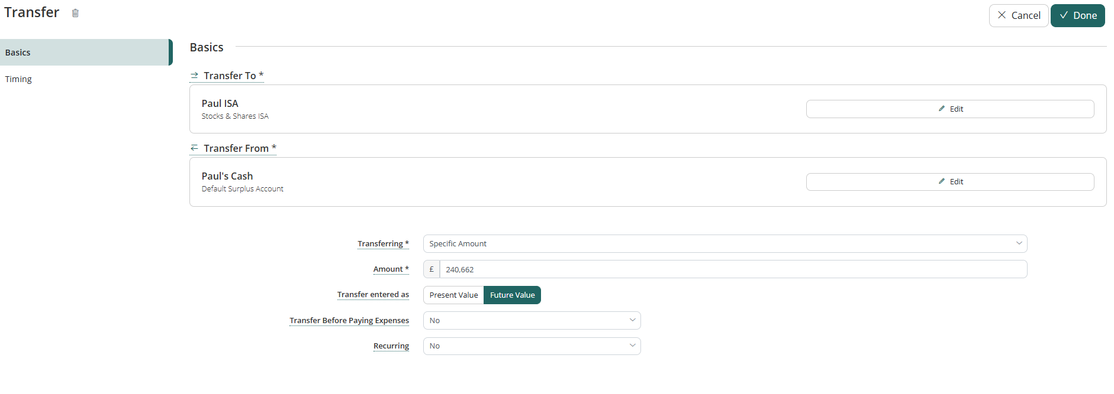Viewport: 1114px width, 394px height.
Task: Expand Transfer Before Paying Expenses dropdown
Action: tap(532, 321)
